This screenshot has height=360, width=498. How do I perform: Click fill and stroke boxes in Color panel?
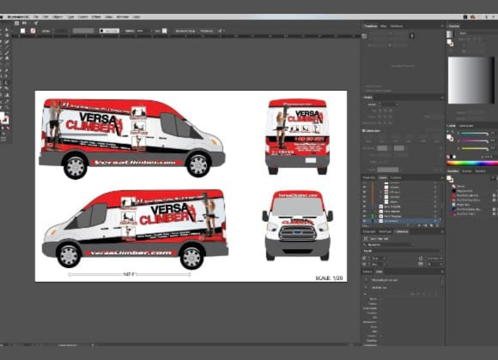tap(450, 137)
